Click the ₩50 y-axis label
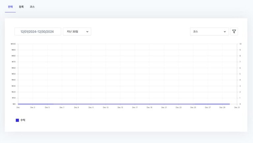This screenshot has height=143, width=253. (x=14, y=74)
